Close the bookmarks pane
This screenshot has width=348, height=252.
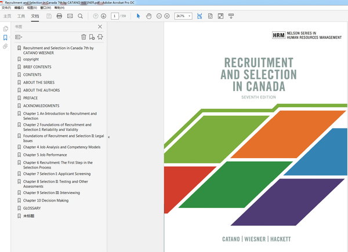(x=100, y=27)
